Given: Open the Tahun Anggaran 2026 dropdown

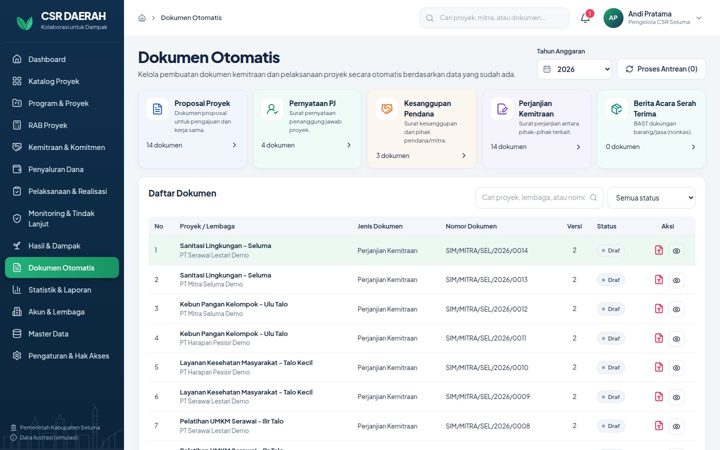Looking at the screenshot, I should 574,69.
